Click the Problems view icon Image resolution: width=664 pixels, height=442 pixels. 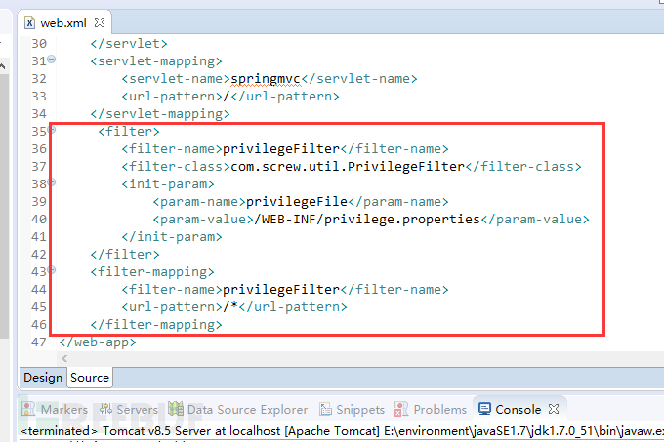click(x=401, y=409)
